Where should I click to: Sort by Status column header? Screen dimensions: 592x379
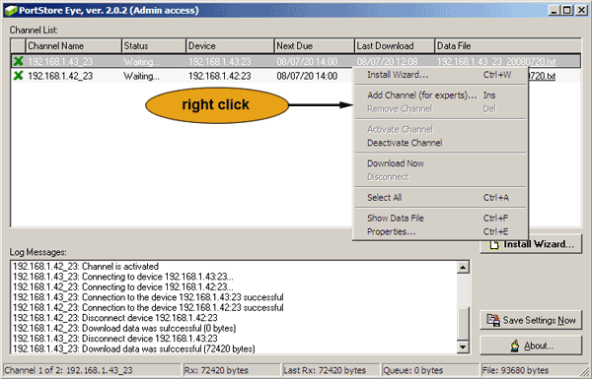(154, 46)
